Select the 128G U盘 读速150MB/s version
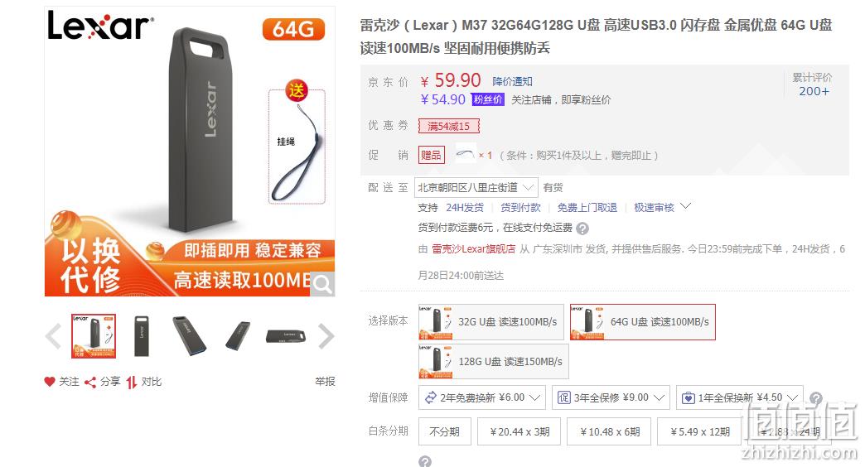Image resolution: width=865 pixels, height=467 pixels. [494, 362]
